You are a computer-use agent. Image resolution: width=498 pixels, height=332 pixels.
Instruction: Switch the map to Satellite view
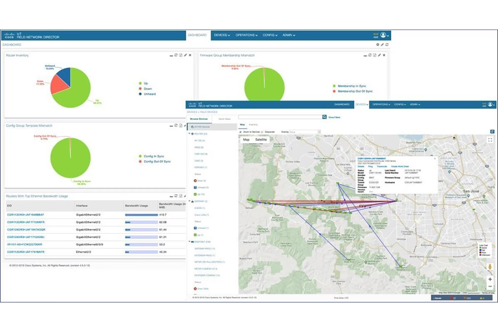pos(261,139)
